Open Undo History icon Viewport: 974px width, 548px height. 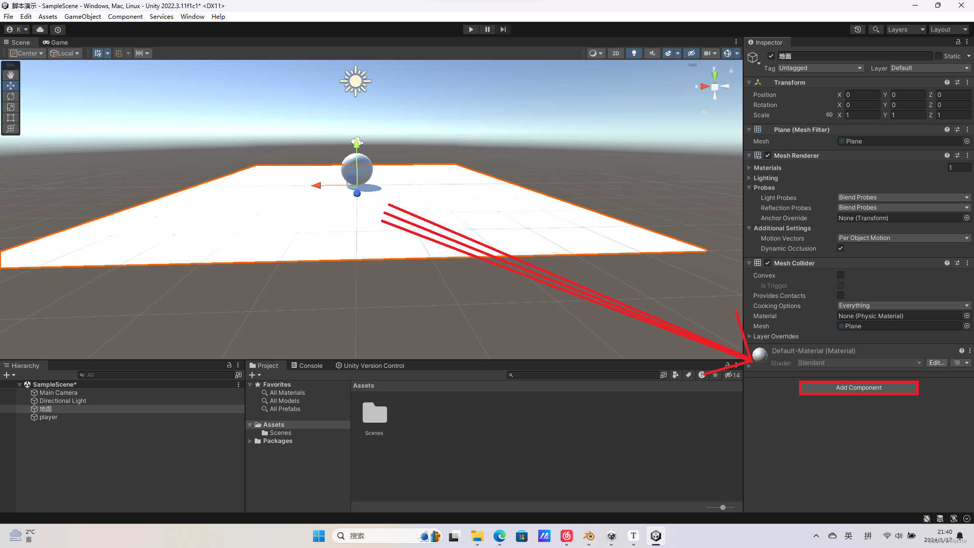[x=858, y=29]
